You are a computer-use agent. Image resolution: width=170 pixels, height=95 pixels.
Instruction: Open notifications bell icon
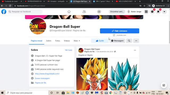tap(158, 12)
